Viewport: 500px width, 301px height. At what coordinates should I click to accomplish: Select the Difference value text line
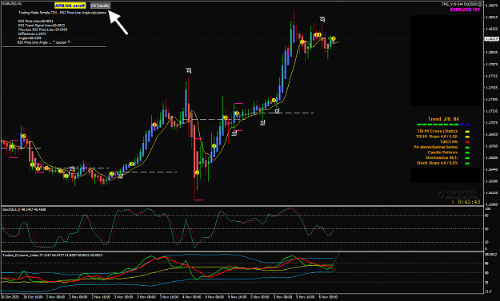(x=32, y=34)
